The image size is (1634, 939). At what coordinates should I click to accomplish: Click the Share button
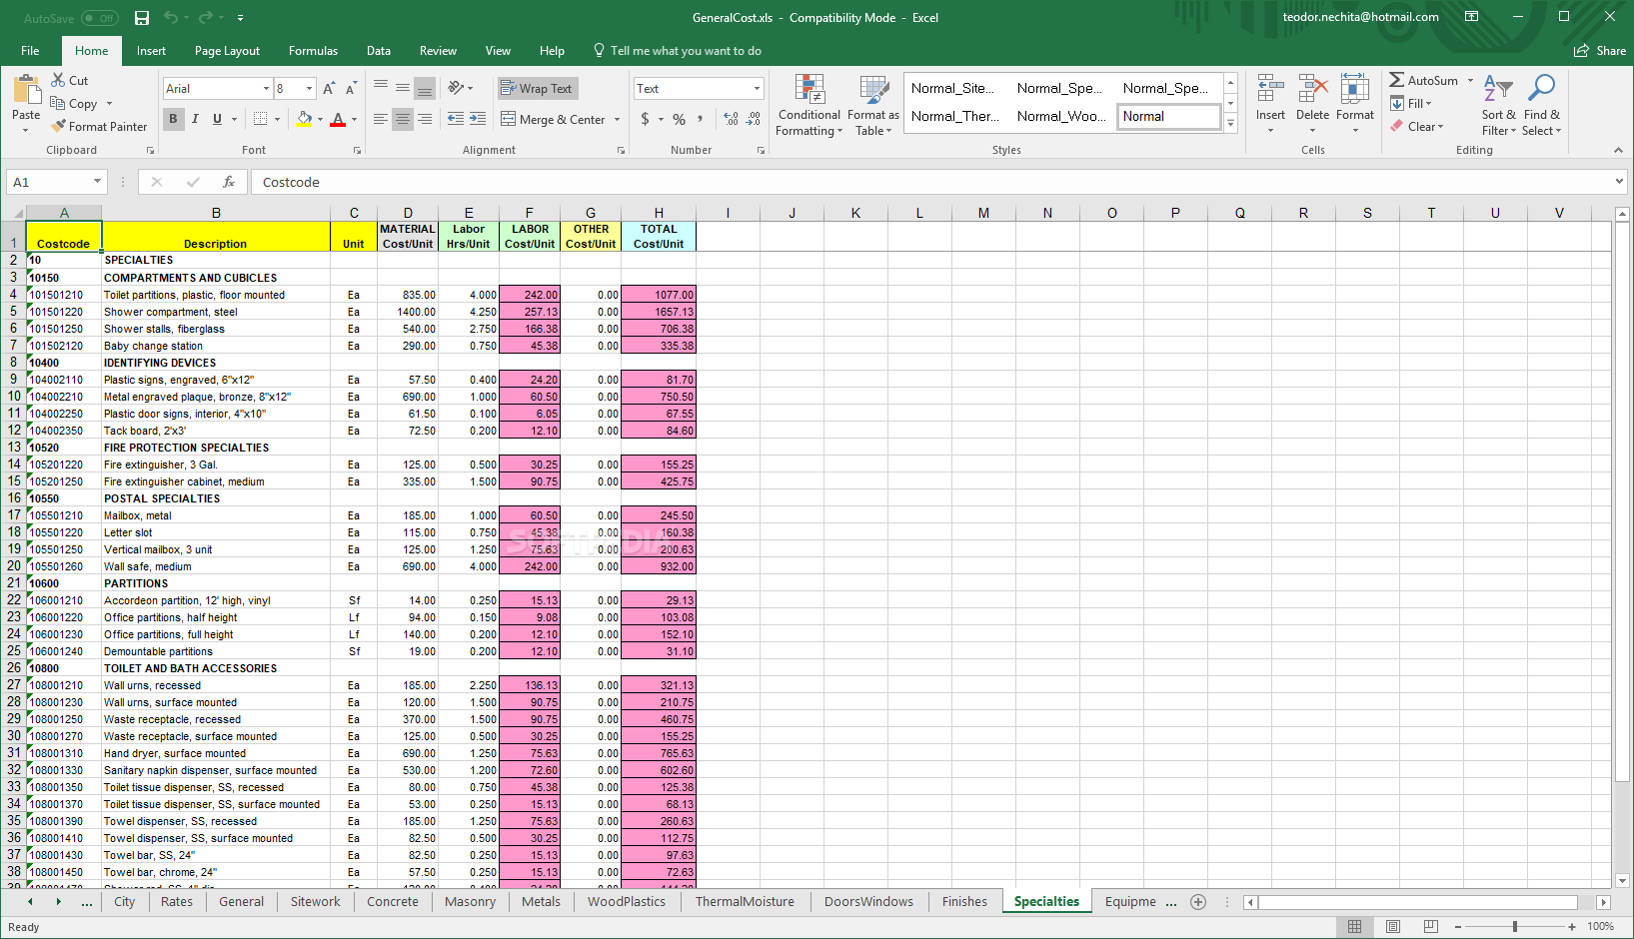click(x=1599, y=51)
